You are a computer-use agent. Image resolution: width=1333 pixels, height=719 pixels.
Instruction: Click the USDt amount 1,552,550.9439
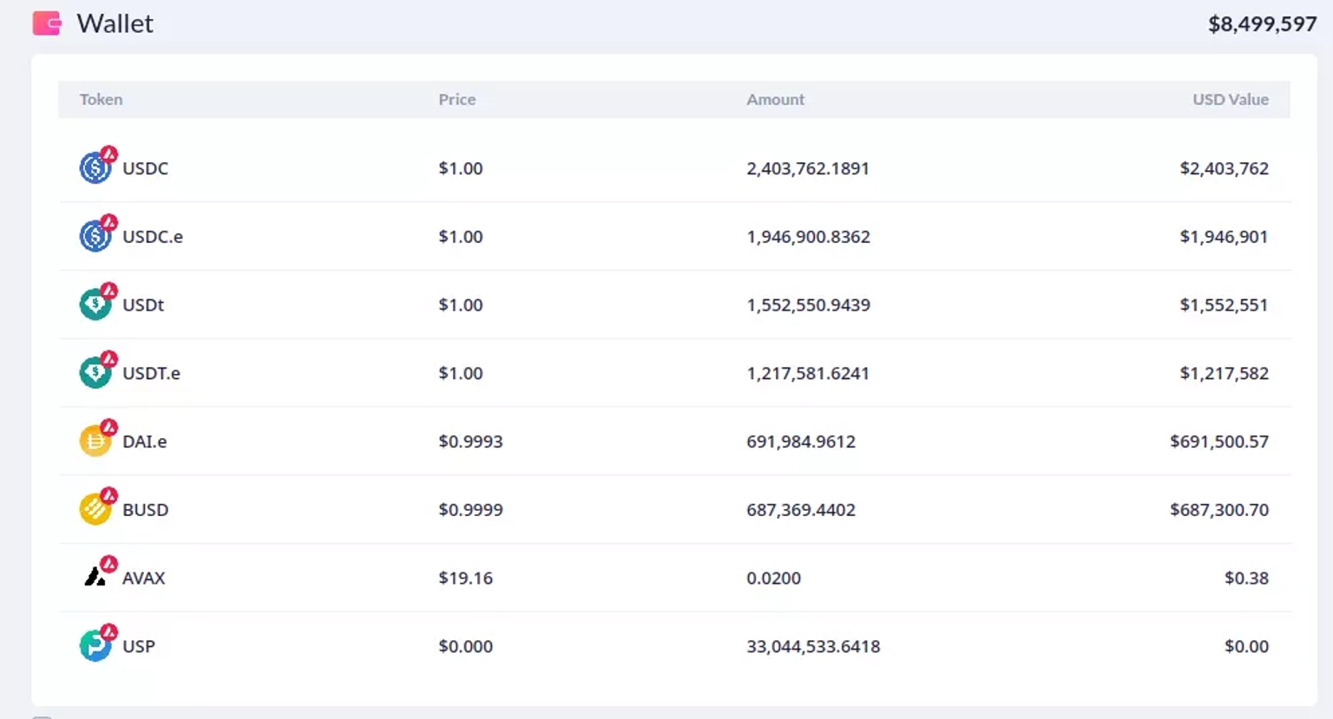tap(808, 305)
